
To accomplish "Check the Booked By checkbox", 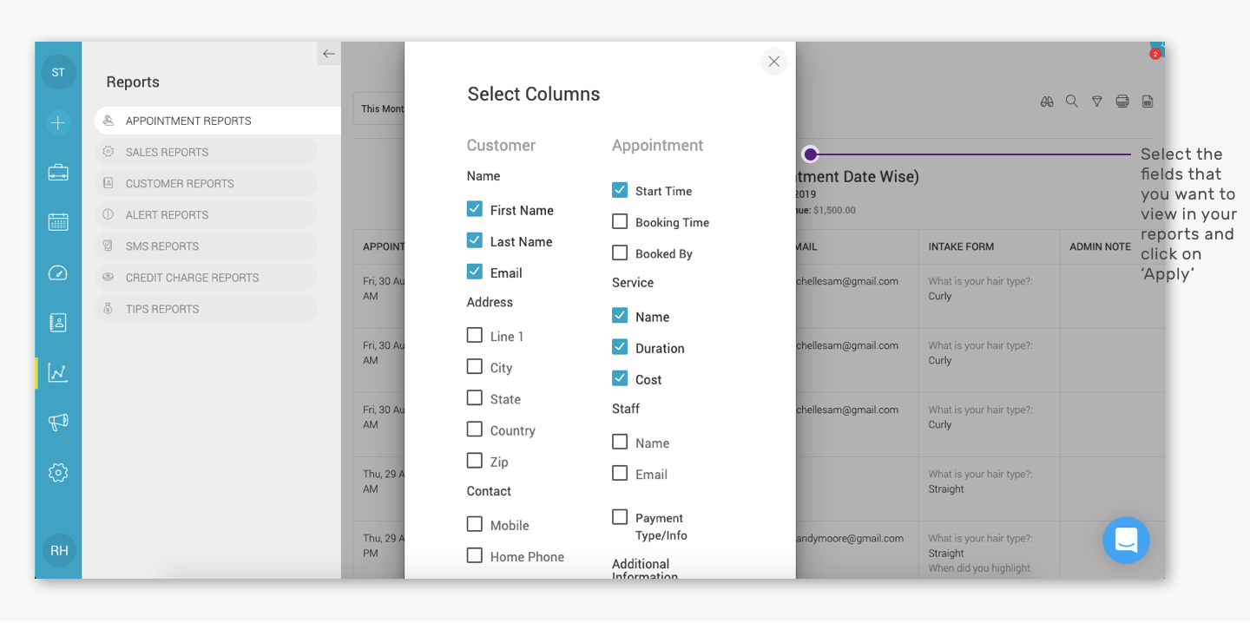I will 620,252.
